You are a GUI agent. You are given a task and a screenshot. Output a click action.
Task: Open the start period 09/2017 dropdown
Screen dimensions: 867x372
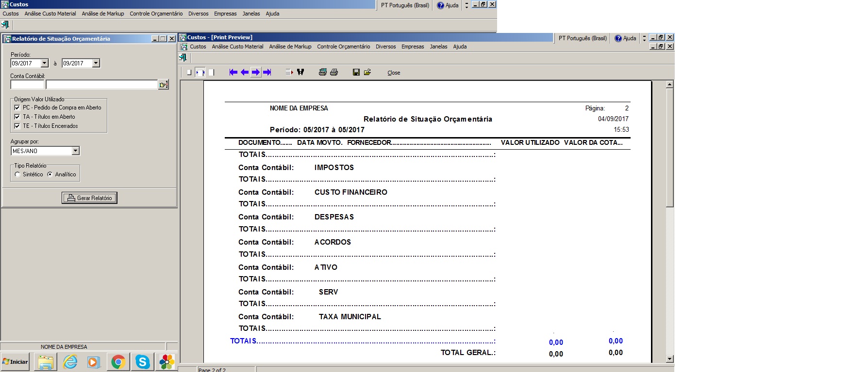[45, 63]
